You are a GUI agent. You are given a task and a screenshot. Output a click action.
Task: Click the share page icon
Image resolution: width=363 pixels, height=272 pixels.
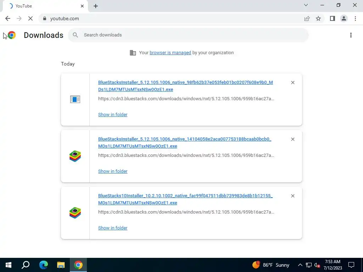click(307, 18)
